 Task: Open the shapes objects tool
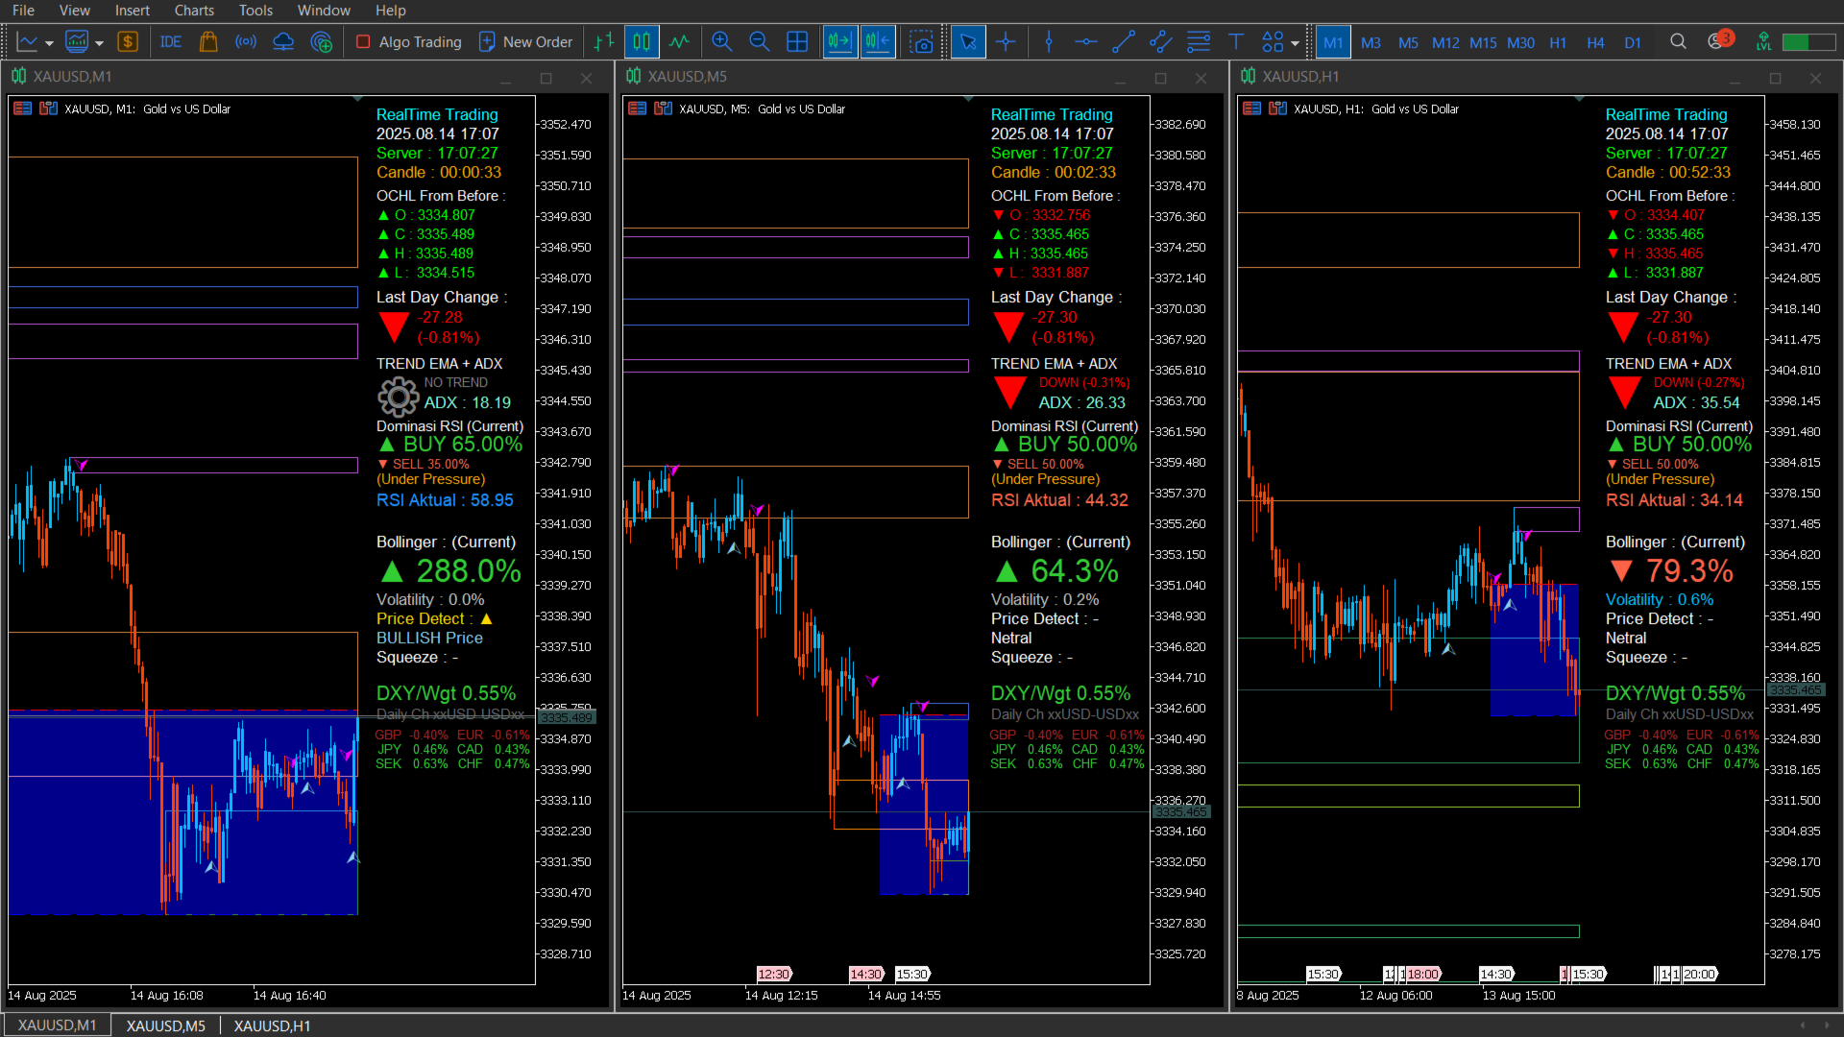(1273, 42)
